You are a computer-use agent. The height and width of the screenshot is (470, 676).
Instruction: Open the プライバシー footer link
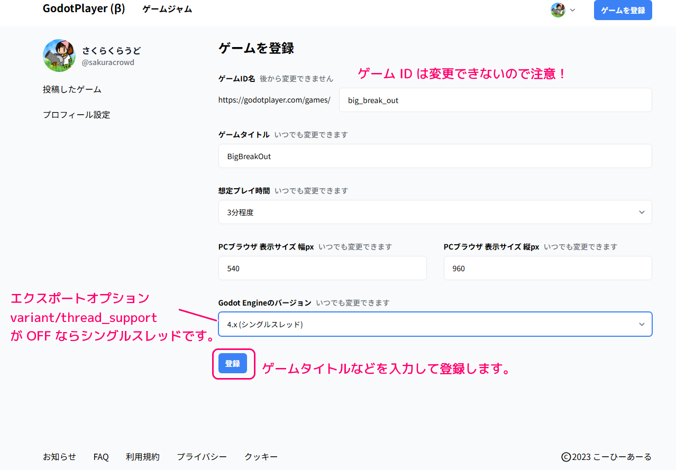point(202,457)
